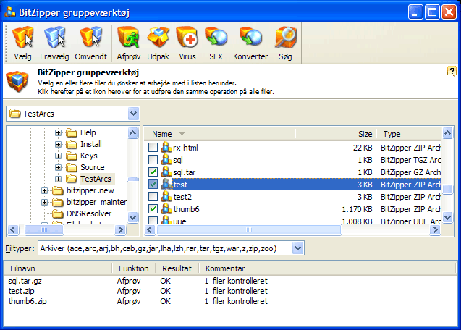Click the Filnavn results column header
This screenshot has width=461, height=330.
[x=58, y=268]
